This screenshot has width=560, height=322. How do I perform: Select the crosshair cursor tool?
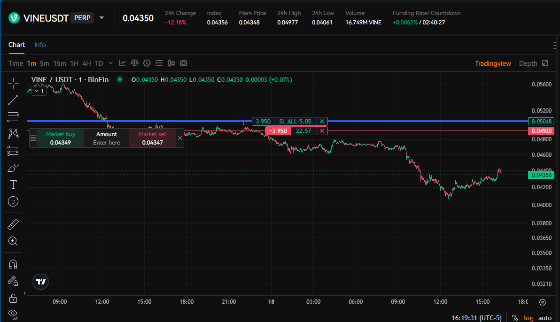pyautogui.click(x=13, y=83)
